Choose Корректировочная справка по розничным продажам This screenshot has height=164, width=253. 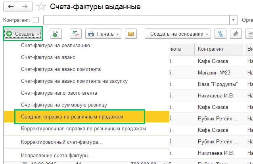click(86, 129)
